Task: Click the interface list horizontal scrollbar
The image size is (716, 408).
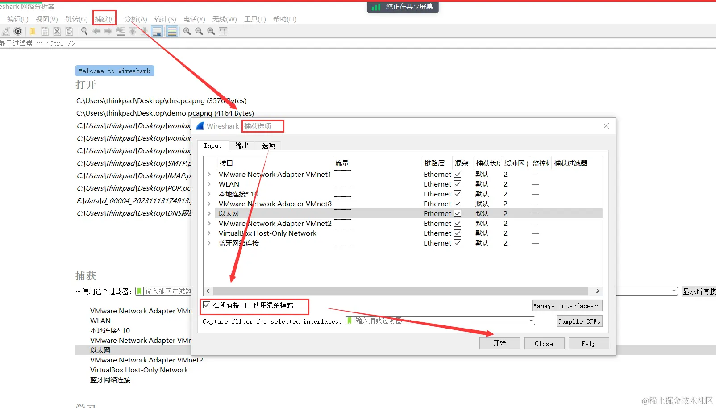Action: pos(400,291)
